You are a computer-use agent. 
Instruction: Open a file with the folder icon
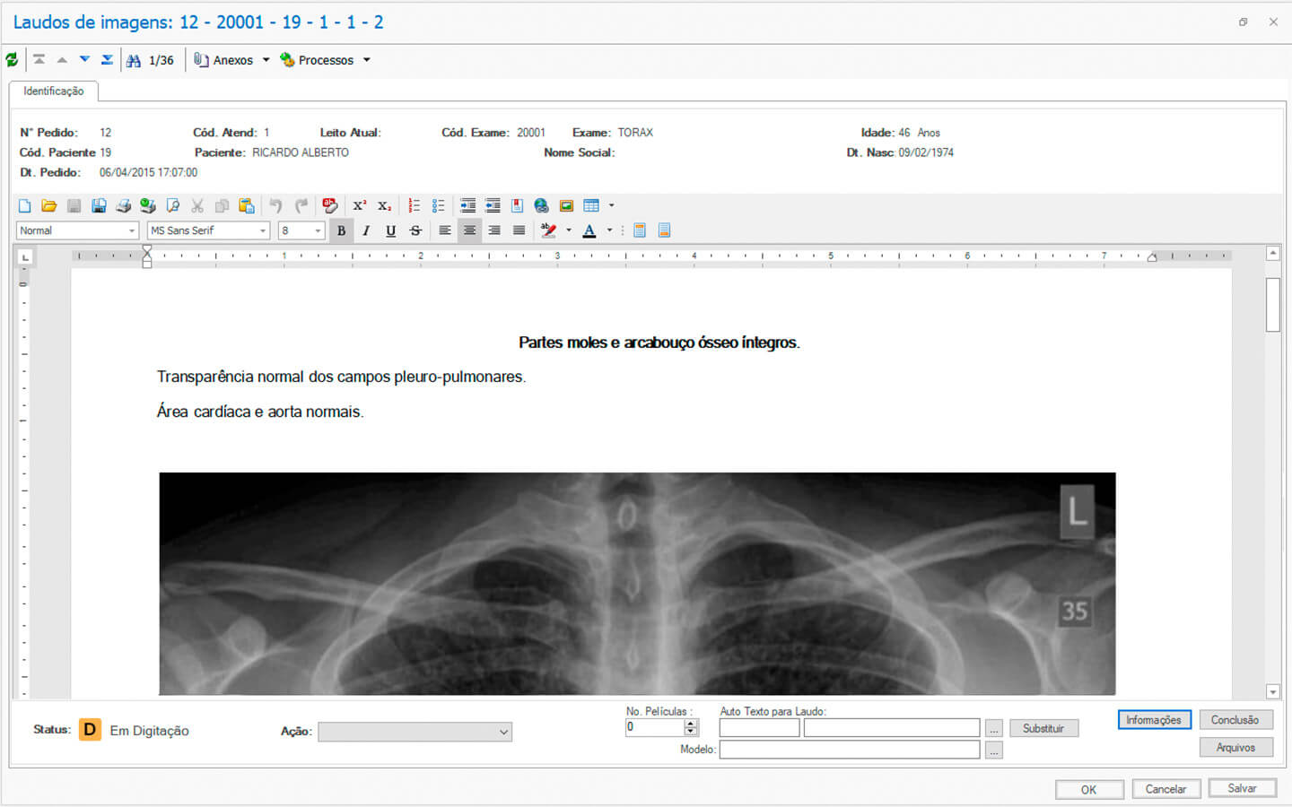[x=49, y=205]
